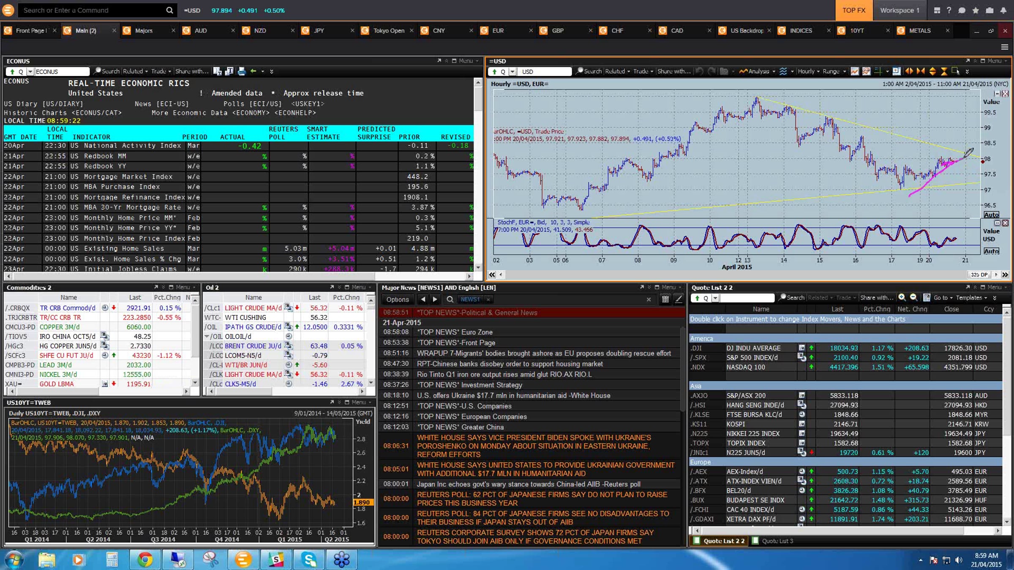This screenshot has width=1014, height=570.
Task: Click the Options button in news panel
Action: tap(397, 299)
